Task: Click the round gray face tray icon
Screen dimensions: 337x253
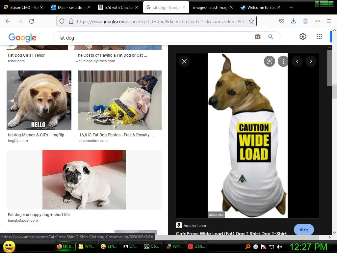Action: [255, 247]
